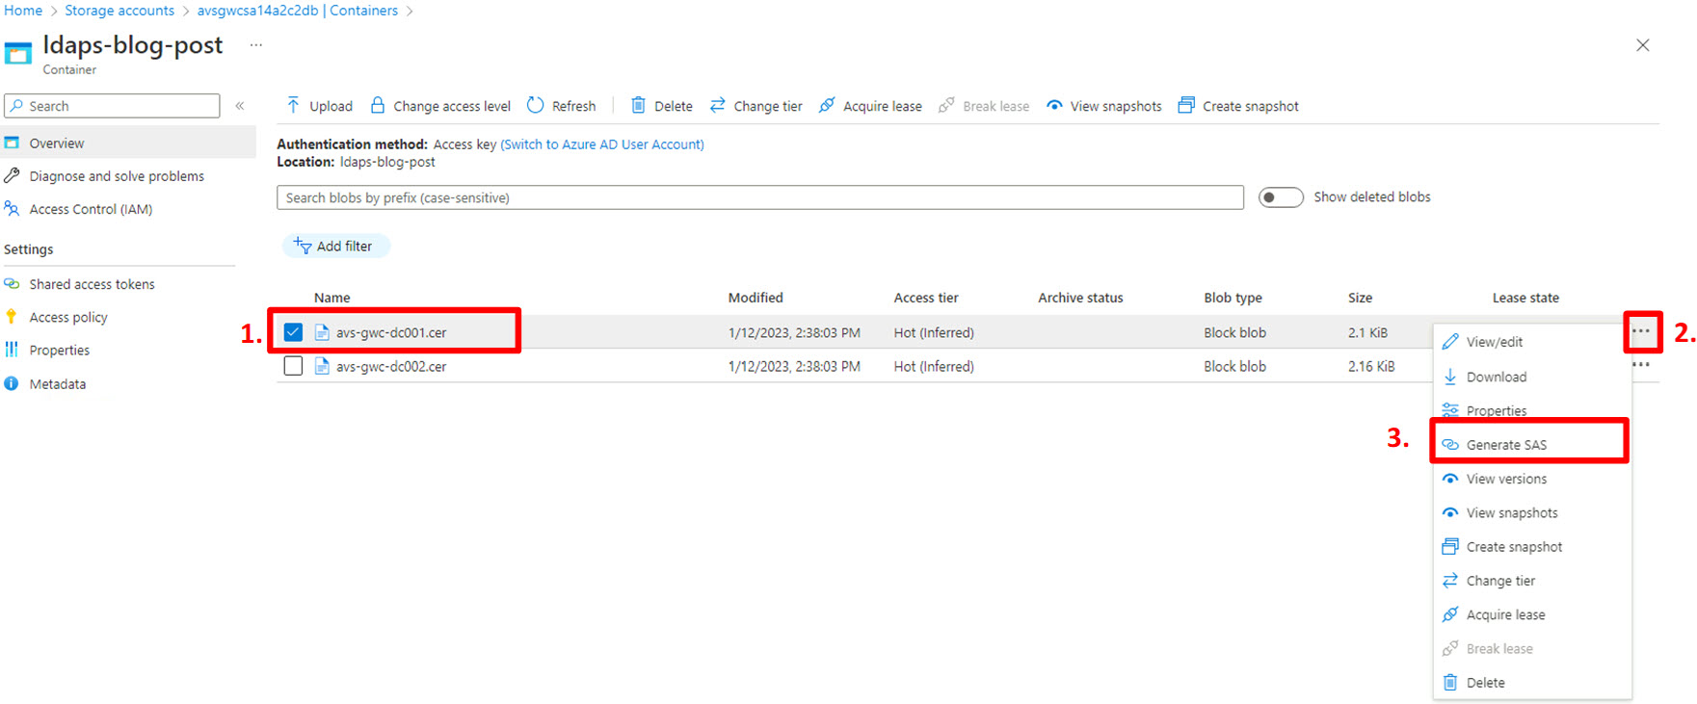Click Acquire lease in top toolbar
The height and width of the screenshot is (704, 1697).
pos(870,106)
